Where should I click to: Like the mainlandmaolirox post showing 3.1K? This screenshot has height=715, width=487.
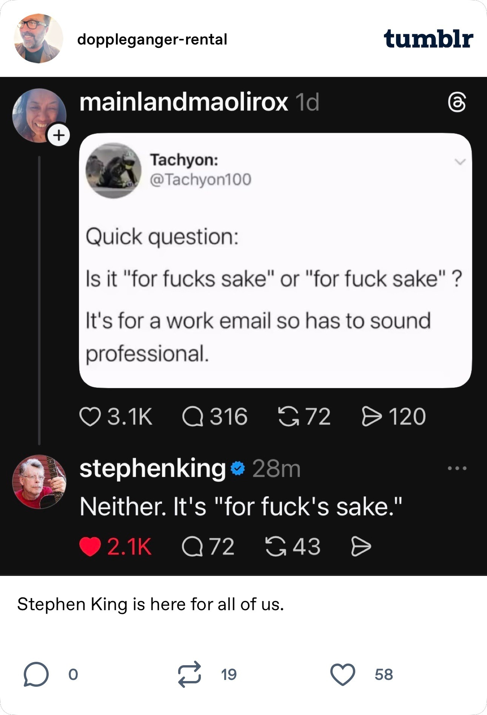point(90,417)
